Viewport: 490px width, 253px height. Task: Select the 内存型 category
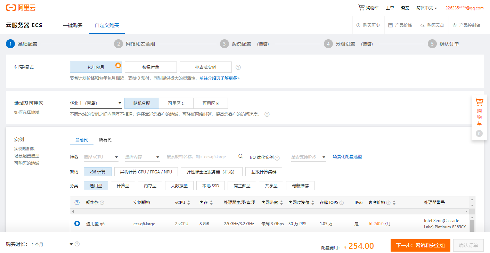(x=150, y=186)
